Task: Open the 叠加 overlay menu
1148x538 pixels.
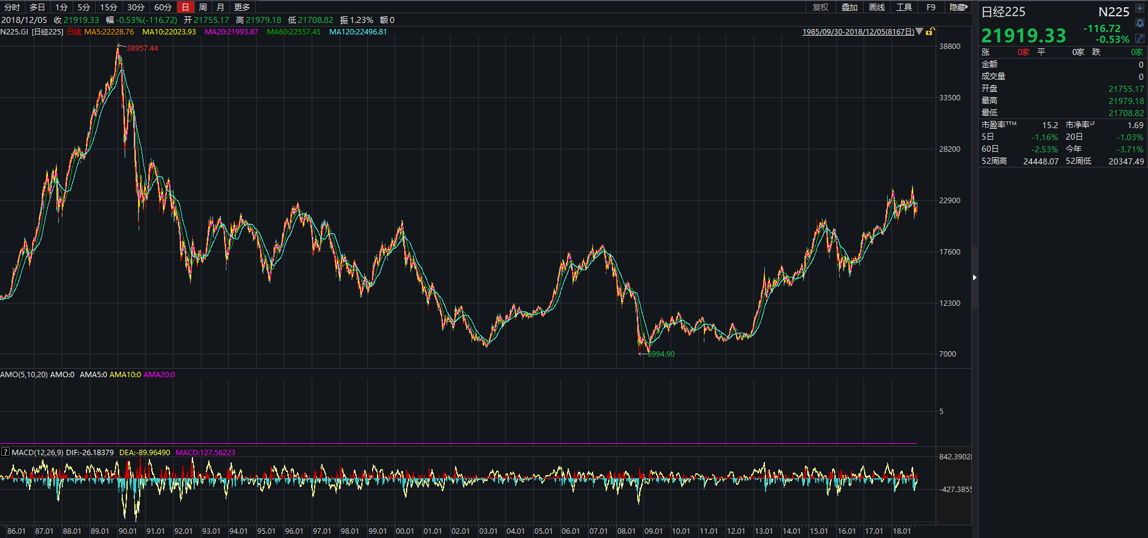Action: pos(850,7)
